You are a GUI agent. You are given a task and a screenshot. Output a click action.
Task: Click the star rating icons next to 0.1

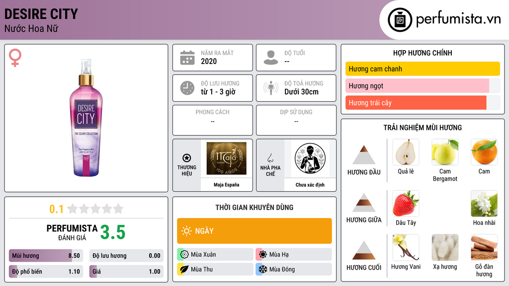[95, 209]
